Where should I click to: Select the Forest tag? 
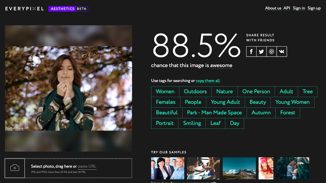(287, 113)
